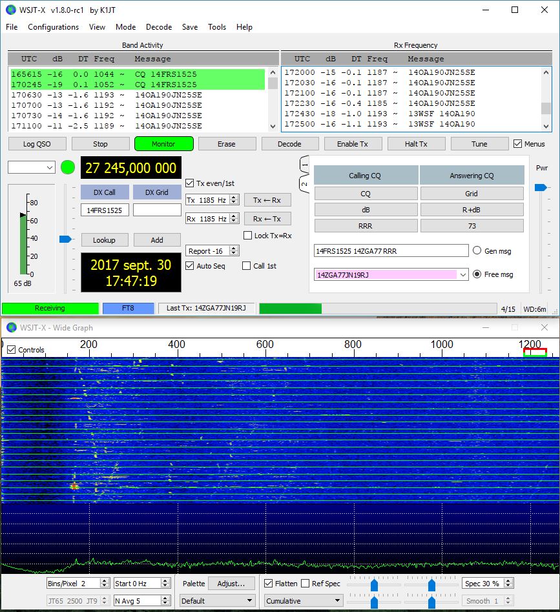Click the Pwr slider handle
The height and width of the screenshot is (612, 560).
click(541, 187)
